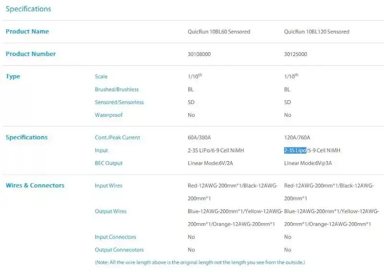Click the Waterproof row label
Screen dimensions: 384x273
(x=108, y=115)
